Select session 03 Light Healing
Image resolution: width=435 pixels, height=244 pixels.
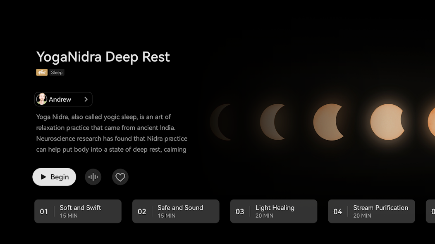tap(274, 211)
